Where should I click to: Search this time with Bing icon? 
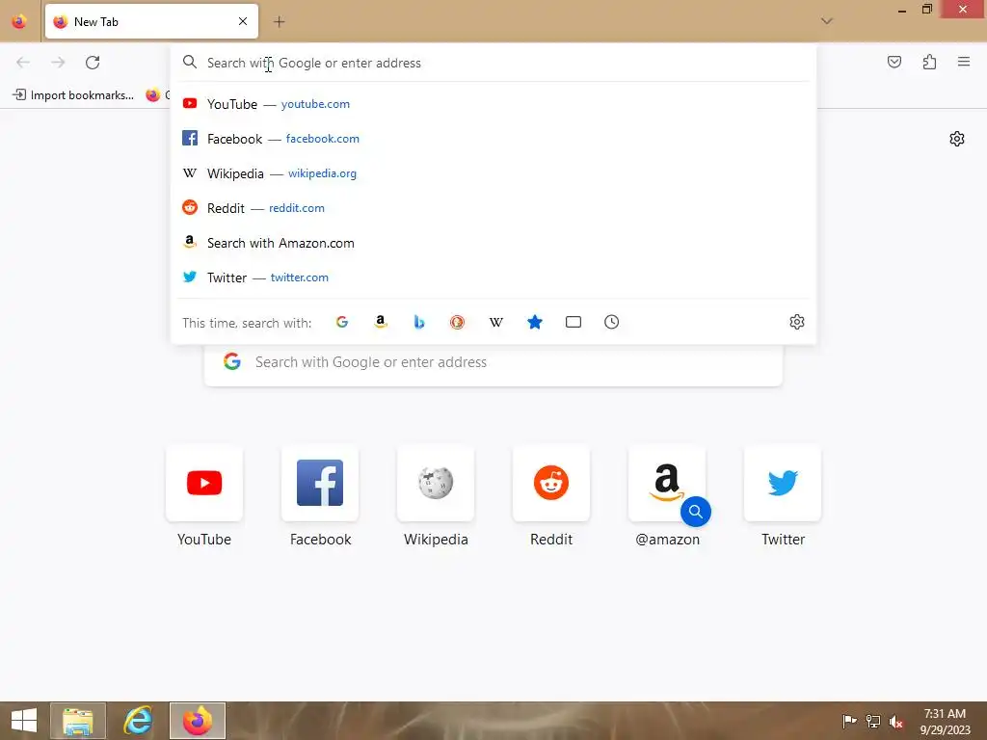pos(419,322)
